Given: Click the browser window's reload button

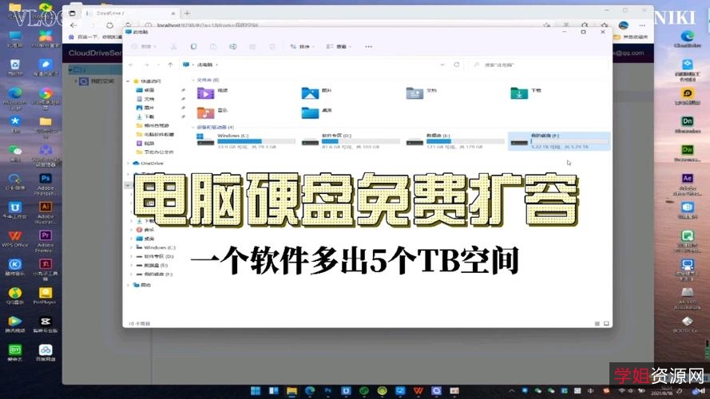Looking at the screenshot, I should click(x=109, y=26).
